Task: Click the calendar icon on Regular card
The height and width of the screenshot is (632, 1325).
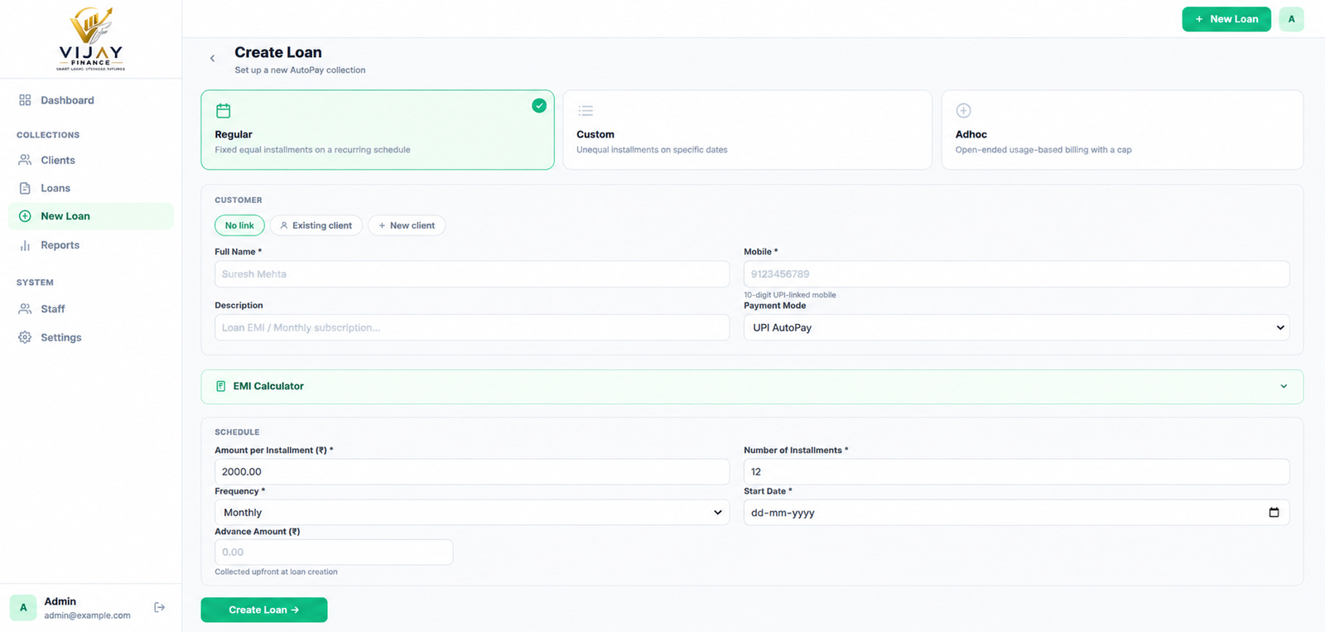Action: 224,110
